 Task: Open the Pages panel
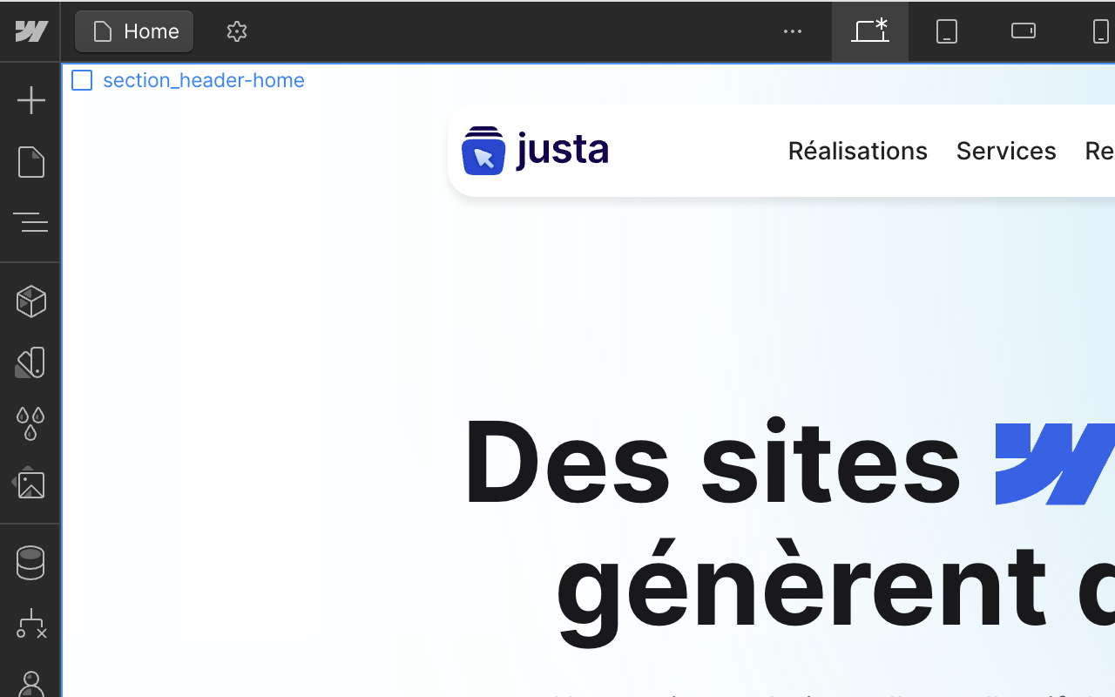[x=30, y=162]
